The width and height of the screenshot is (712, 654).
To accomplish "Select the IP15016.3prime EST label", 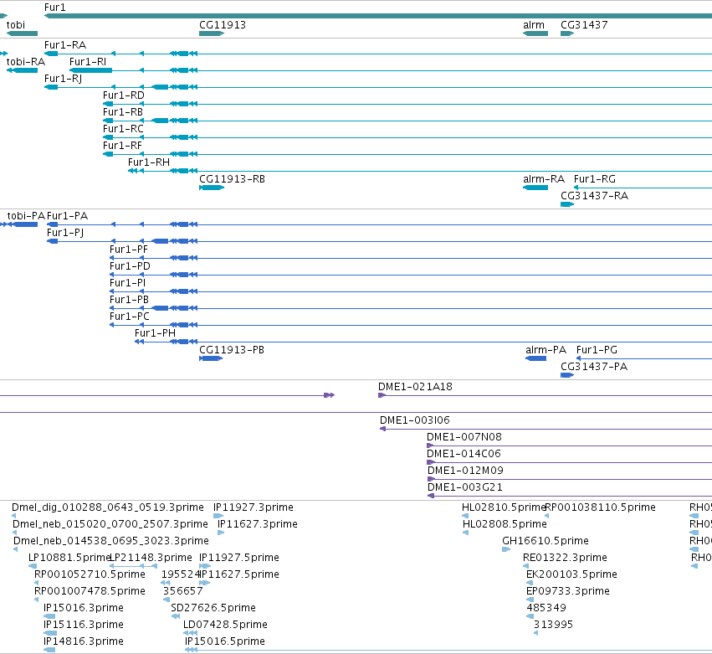I will [84, 609].
